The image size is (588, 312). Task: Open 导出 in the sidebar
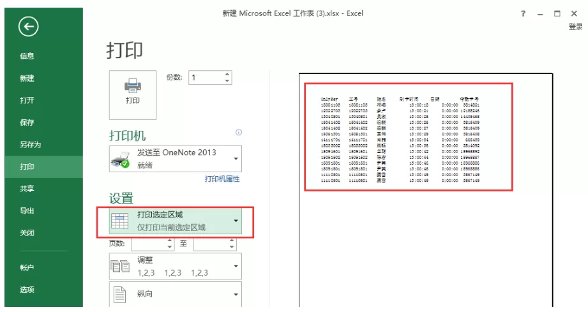tap(27, 211)
